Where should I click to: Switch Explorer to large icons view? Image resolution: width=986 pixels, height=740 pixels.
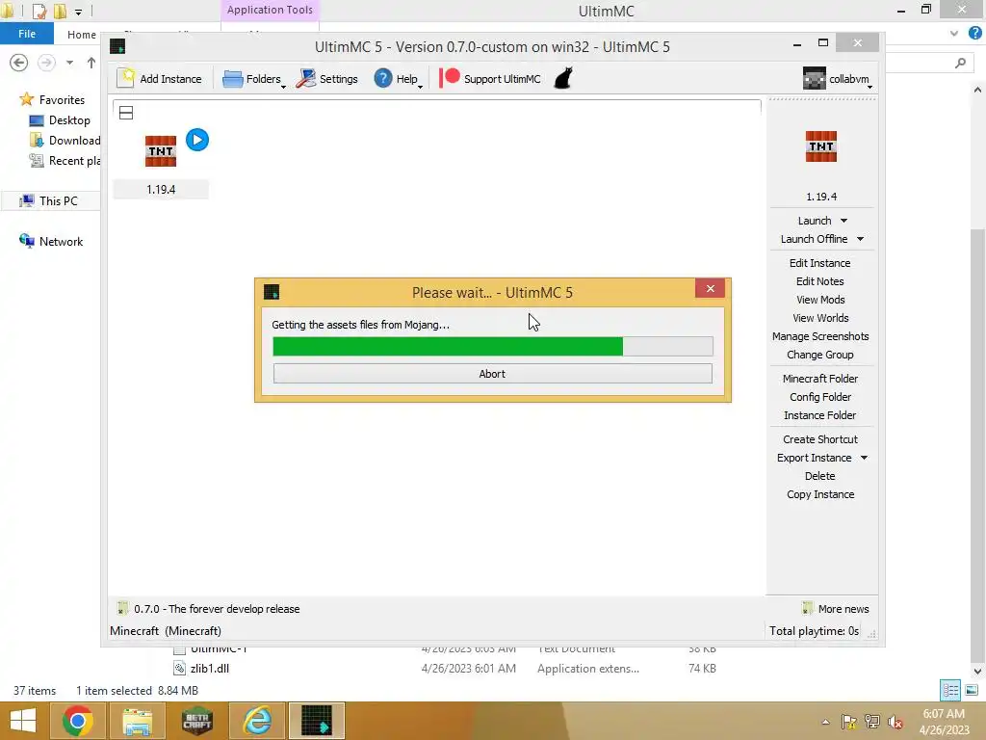pyautogui.click(x=971, y=690)
